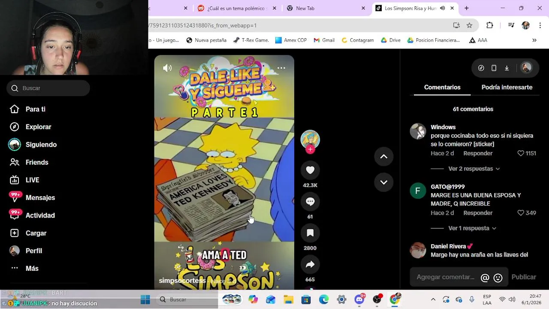Go to the next video using the down arrow
Image resolution: width=549 pixels, height=309 pixels.
coord(384,182)
